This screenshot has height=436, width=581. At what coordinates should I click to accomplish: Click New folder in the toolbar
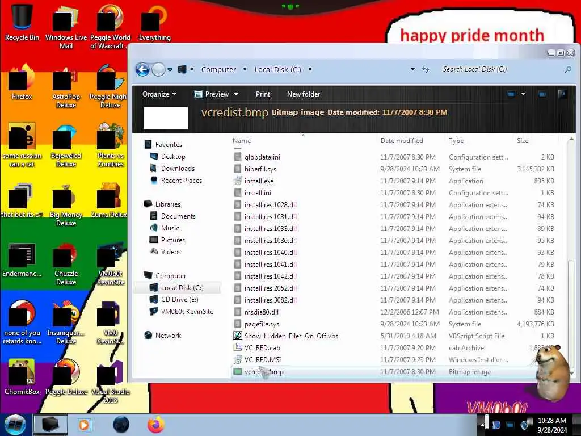(x=304, y=94)
